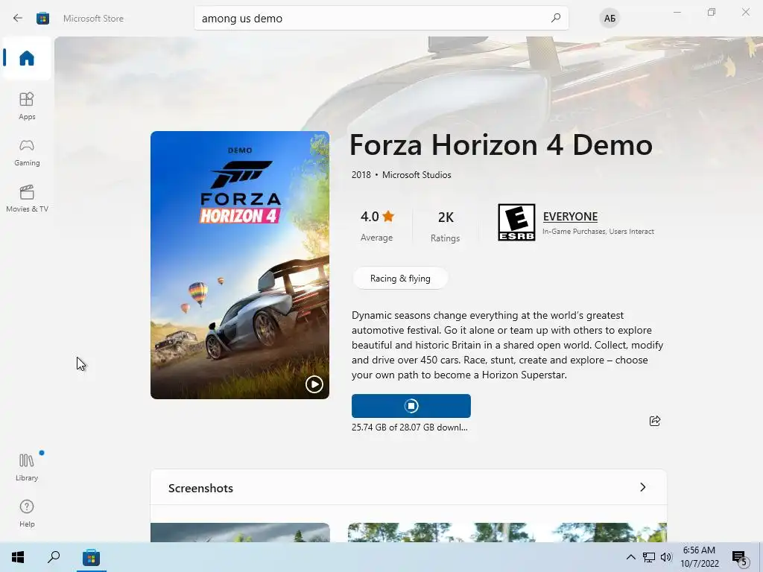
Task: Expand the Screenshots section arrow
Action: coord(643,487)
